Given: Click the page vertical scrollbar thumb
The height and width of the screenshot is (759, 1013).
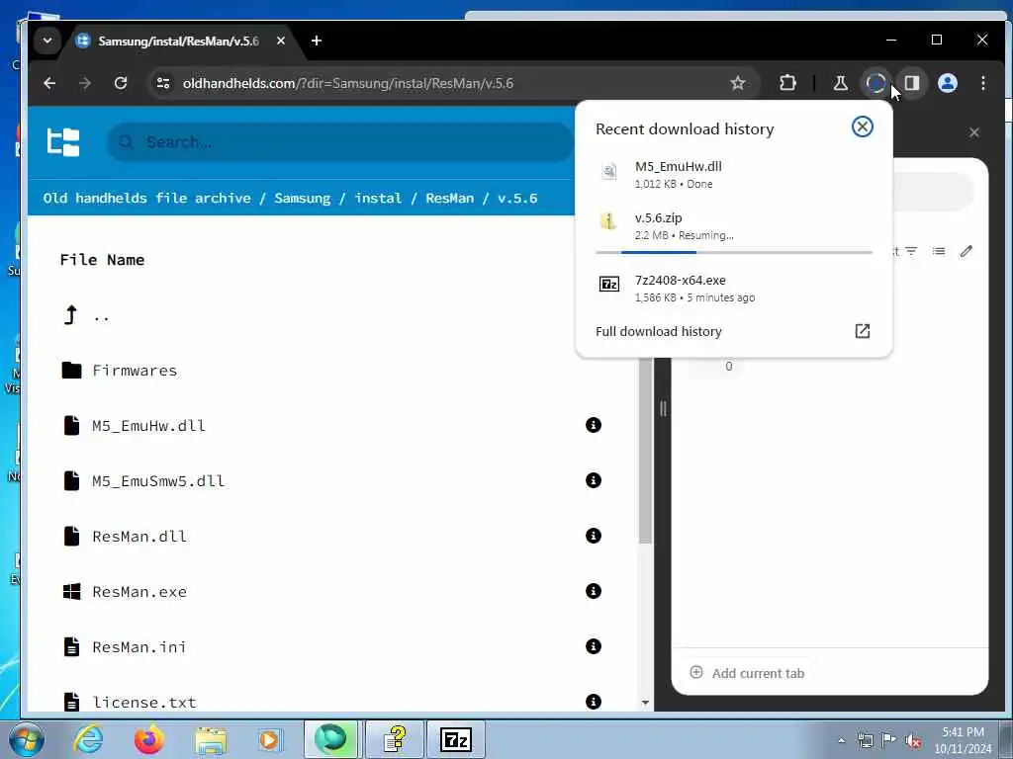Looking at the screenshot, I should click(645, 449).
